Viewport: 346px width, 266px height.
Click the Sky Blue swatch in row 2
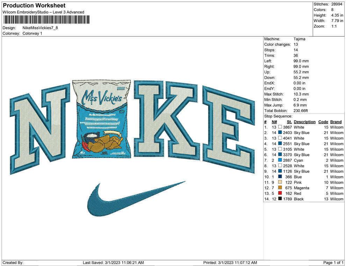click(280, 133)
